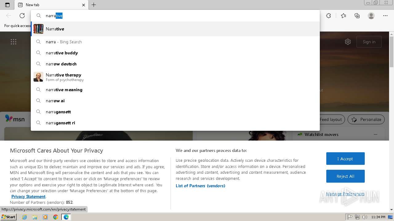Click the Sign in button
Viewport: 394px width, 221px height.
point(369,42)
